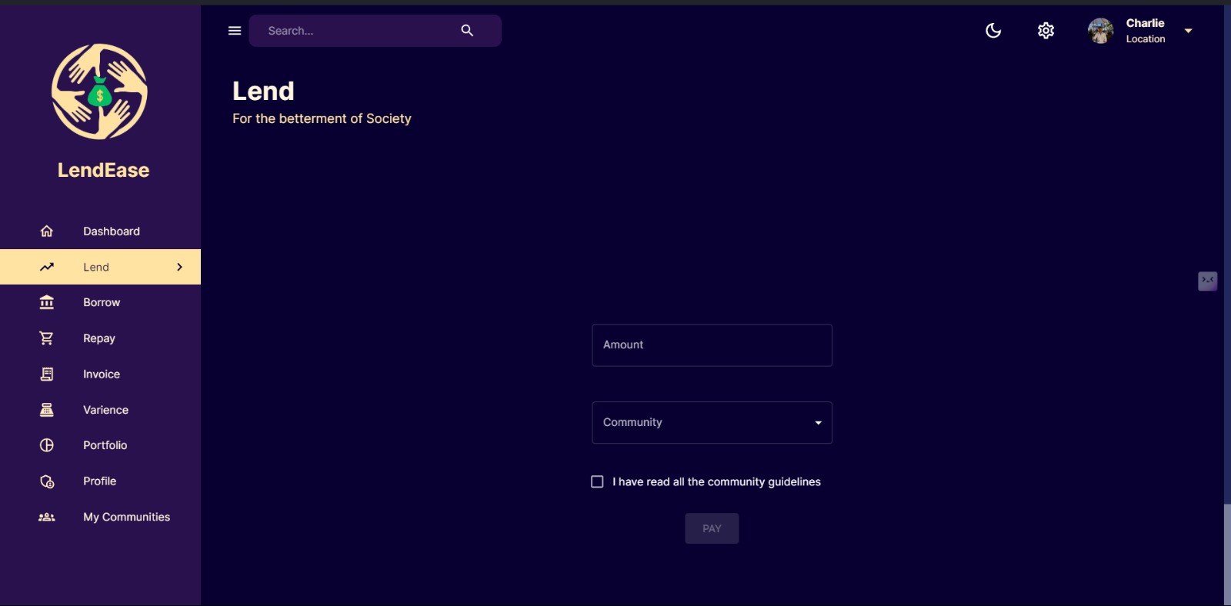Screen dimensions: 1231x606
Task: Click the floating widget icon at right edge
Action: pyautogui.click(x=1207, y=281)
